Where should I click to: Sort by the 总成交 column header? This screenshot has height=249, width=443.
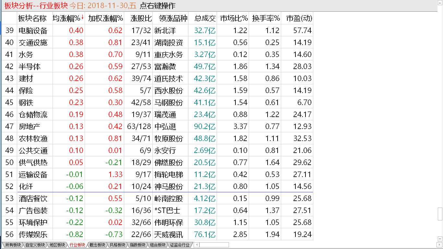pos(205,18)
